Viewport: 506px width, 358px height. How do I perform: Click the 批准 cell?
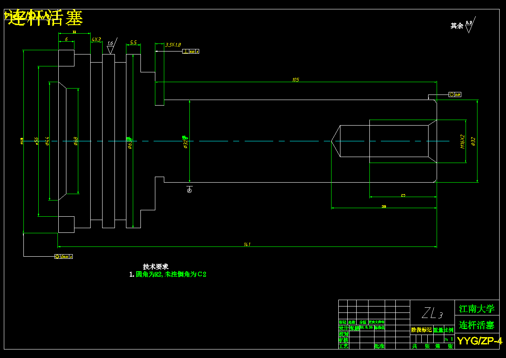(x=379, y=346)
